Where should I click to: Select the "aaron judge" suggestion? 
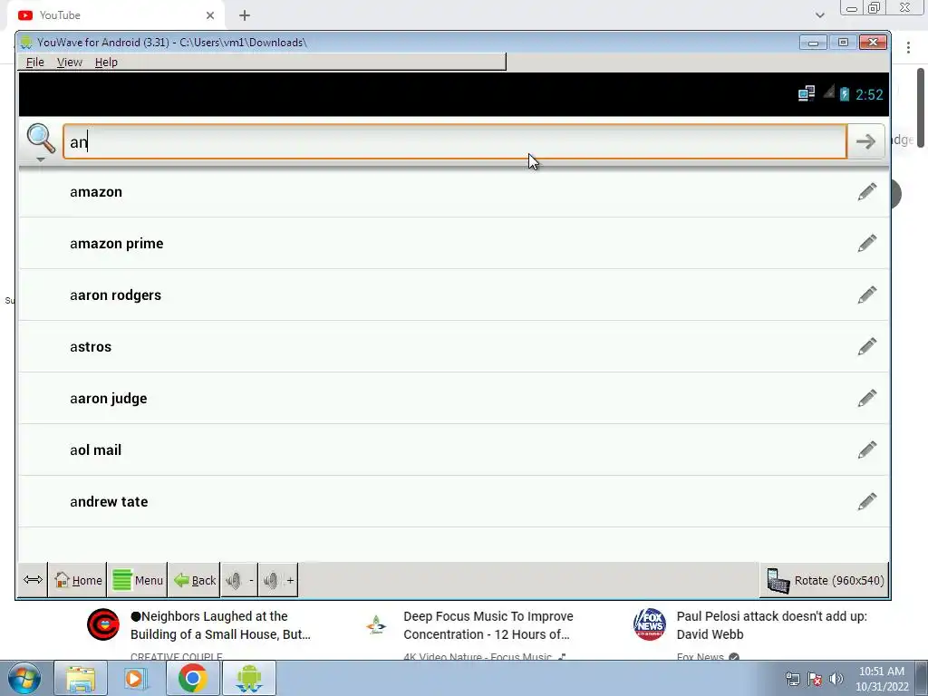pyautogui.click(x=454, y=399)
